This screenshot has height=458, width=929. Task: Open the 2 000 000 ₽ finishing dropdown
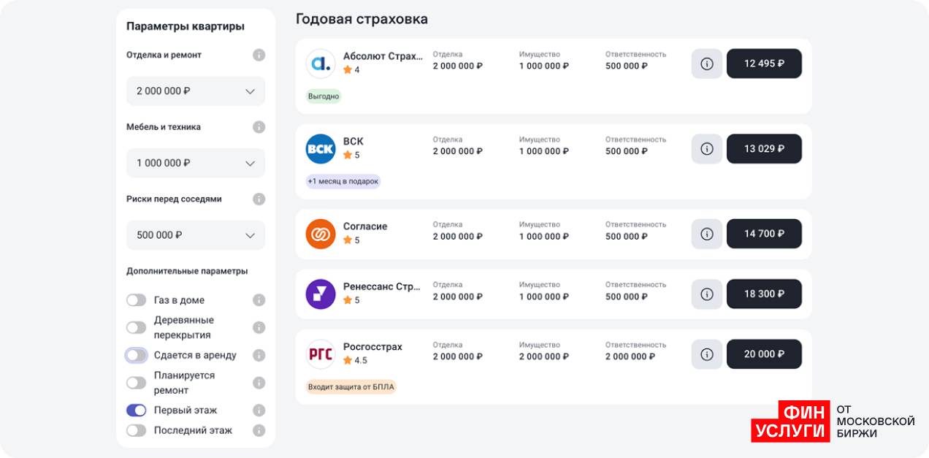[x=196, y=91]
